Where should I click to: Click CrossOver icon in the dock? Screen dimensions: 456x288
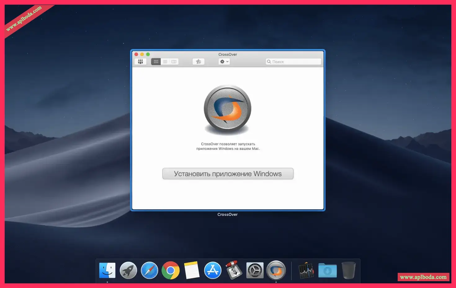[276, 270]
